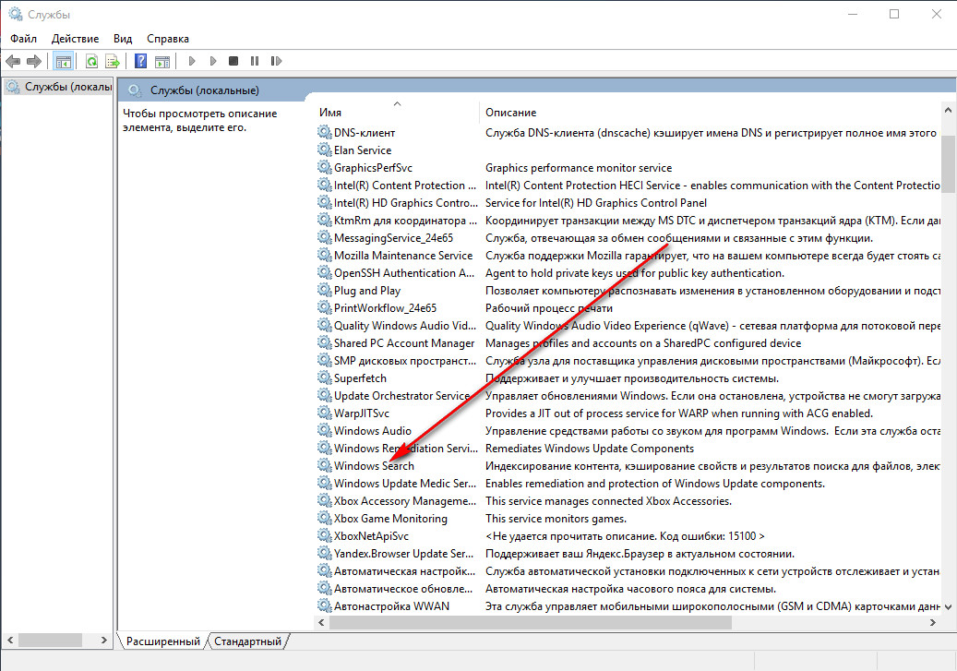Select the Автоматическая настройк... service name
This screenshot has height=671, width=957.
point(404,571)
